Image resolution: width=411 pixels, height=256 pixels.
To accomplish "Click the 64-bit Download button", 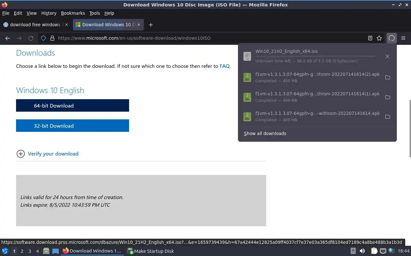I will tap(73, 106).
